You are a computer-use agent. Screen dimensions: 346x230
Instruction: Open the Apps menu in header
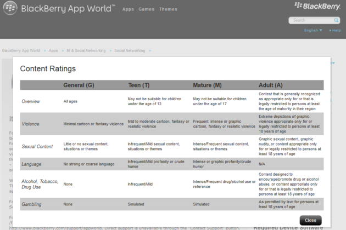[128, 9]
